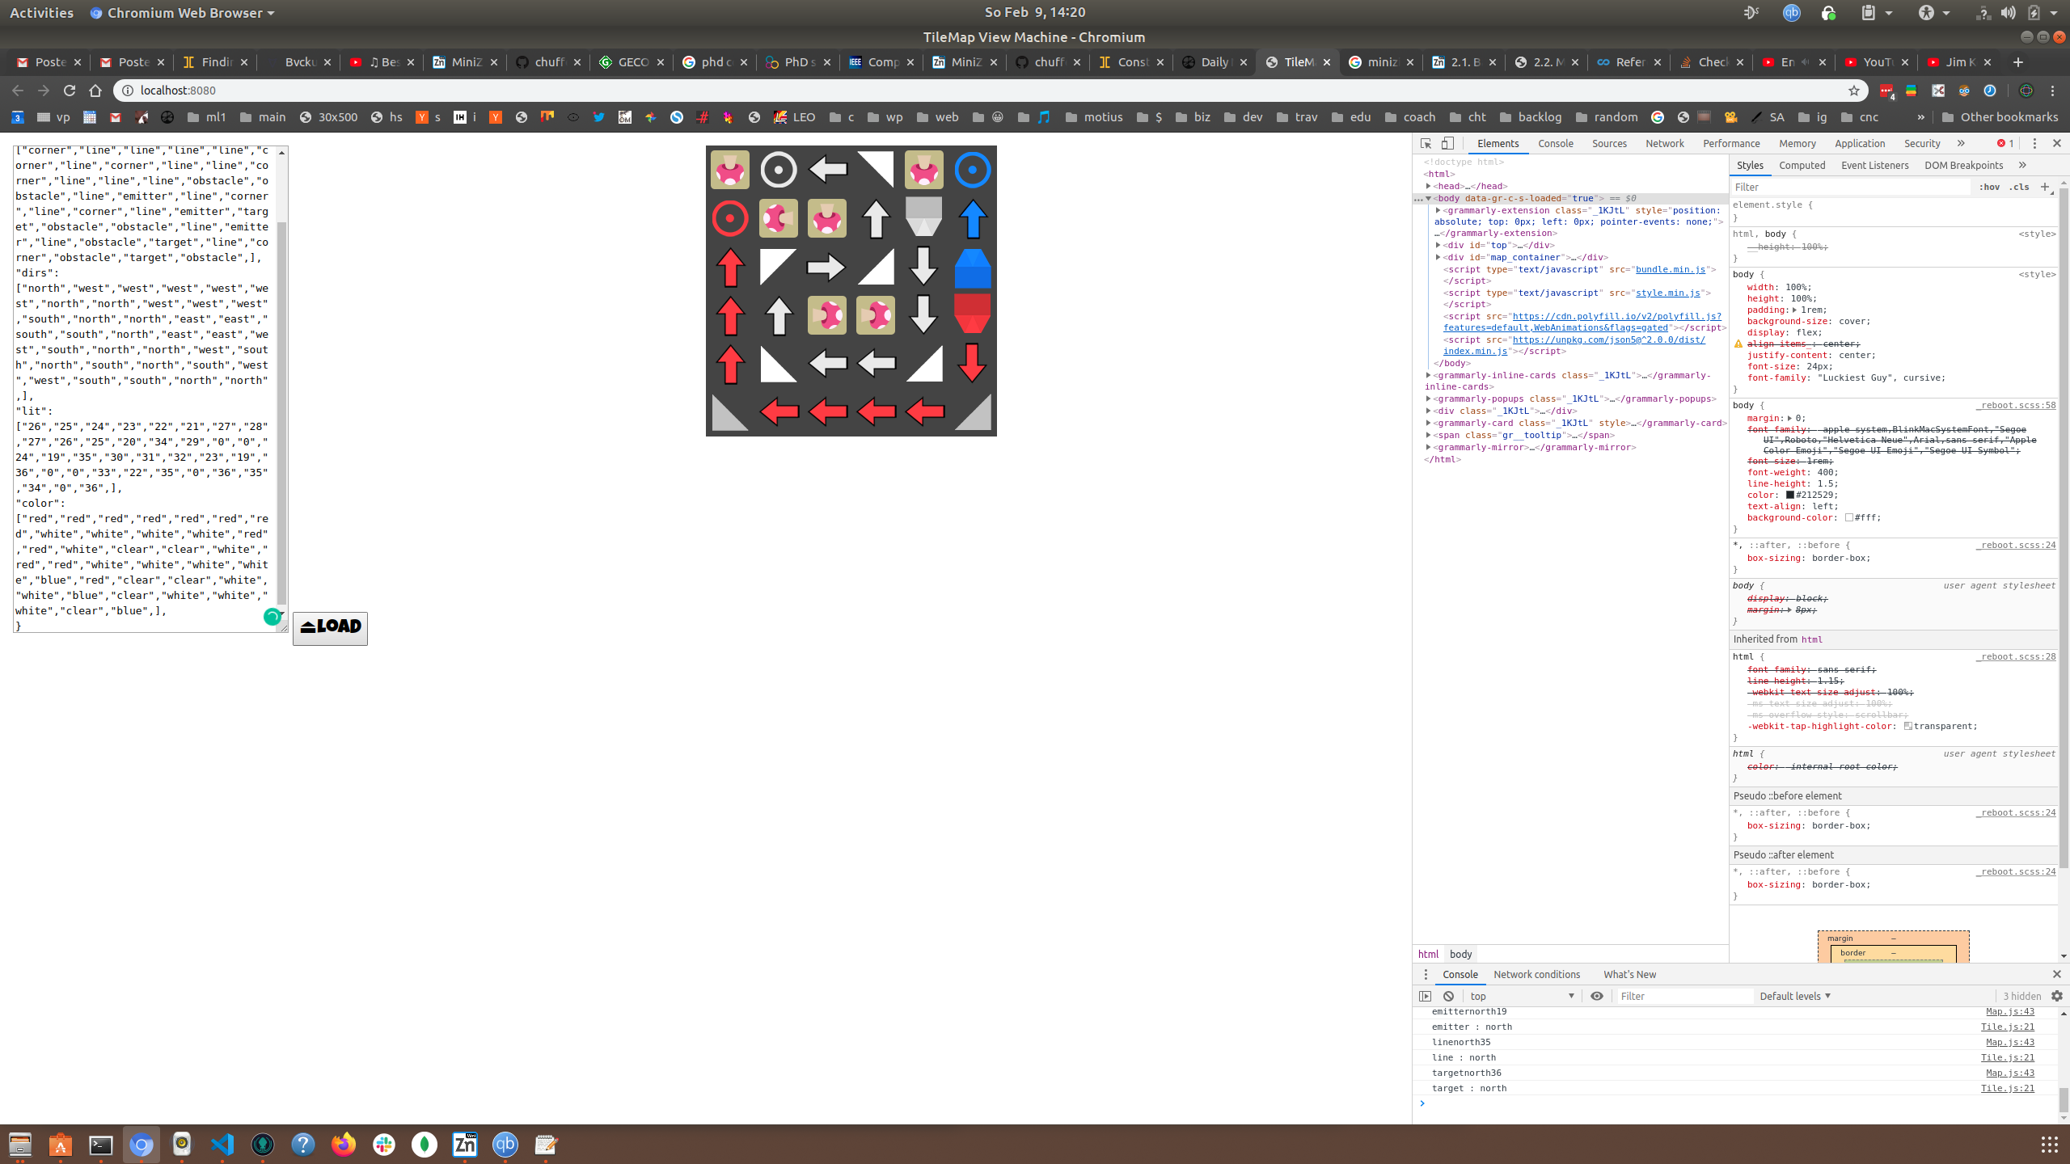
Task: Create a live expression with the eye icon
Action: coord(1596,996)
